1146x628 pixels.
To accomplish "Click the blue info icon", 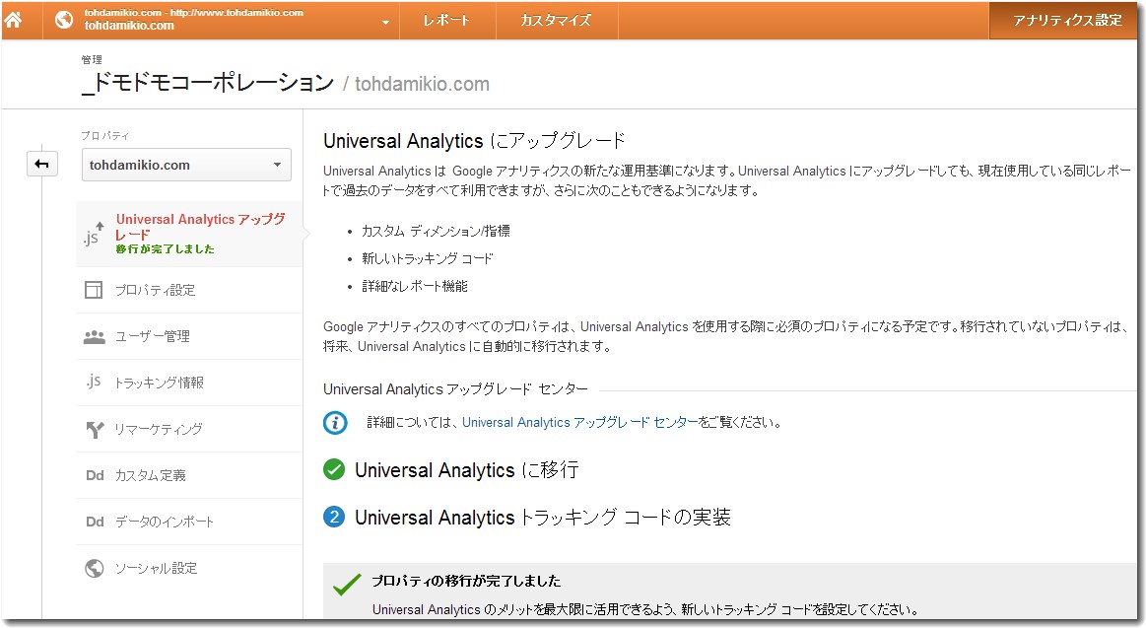I will [335, 423].
